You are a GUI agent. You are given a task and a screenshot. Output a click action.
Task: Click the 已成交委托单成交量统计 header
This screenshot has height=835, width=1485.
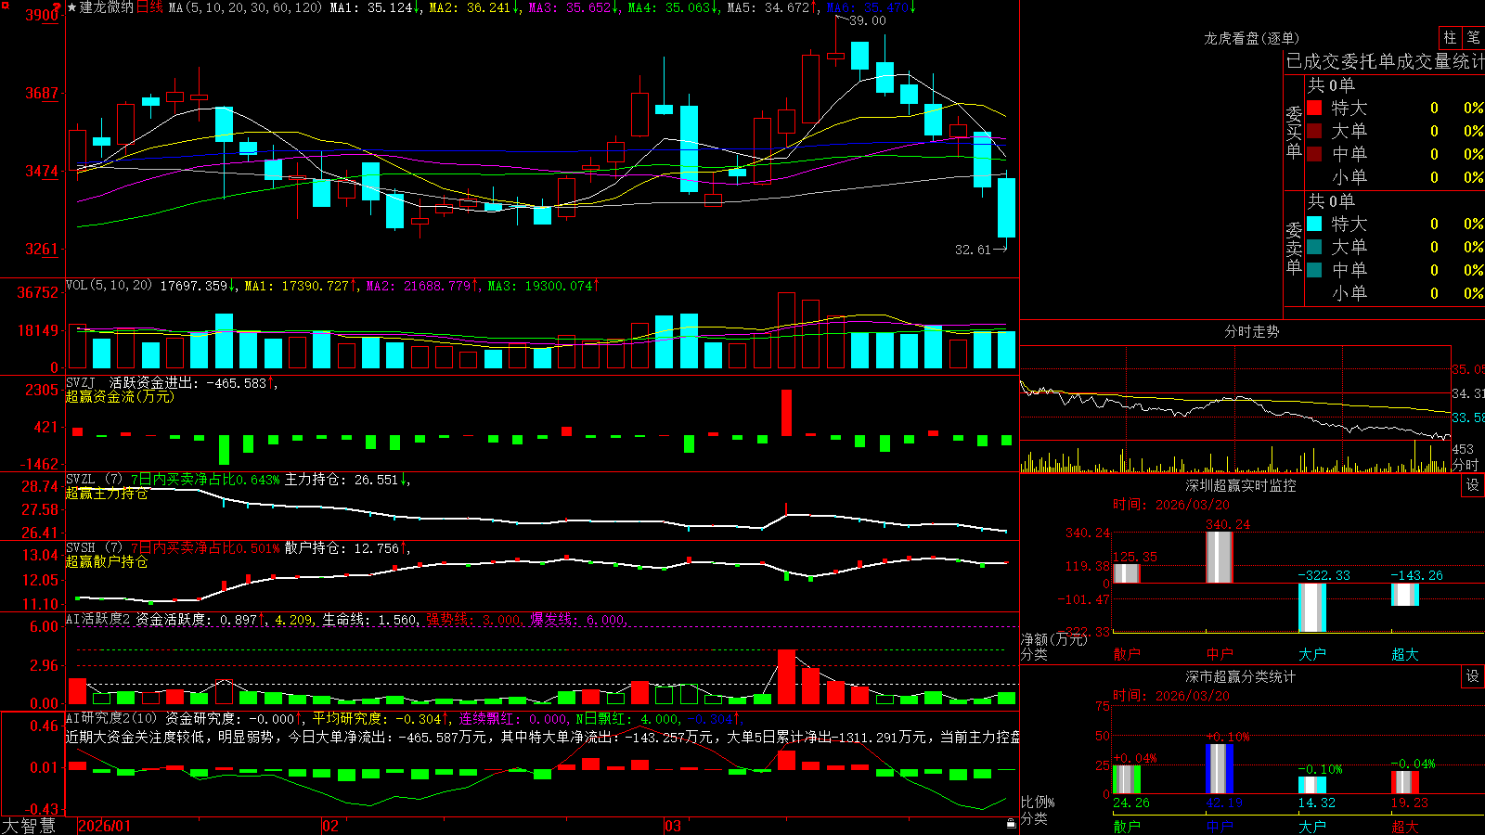point(1385,61)
